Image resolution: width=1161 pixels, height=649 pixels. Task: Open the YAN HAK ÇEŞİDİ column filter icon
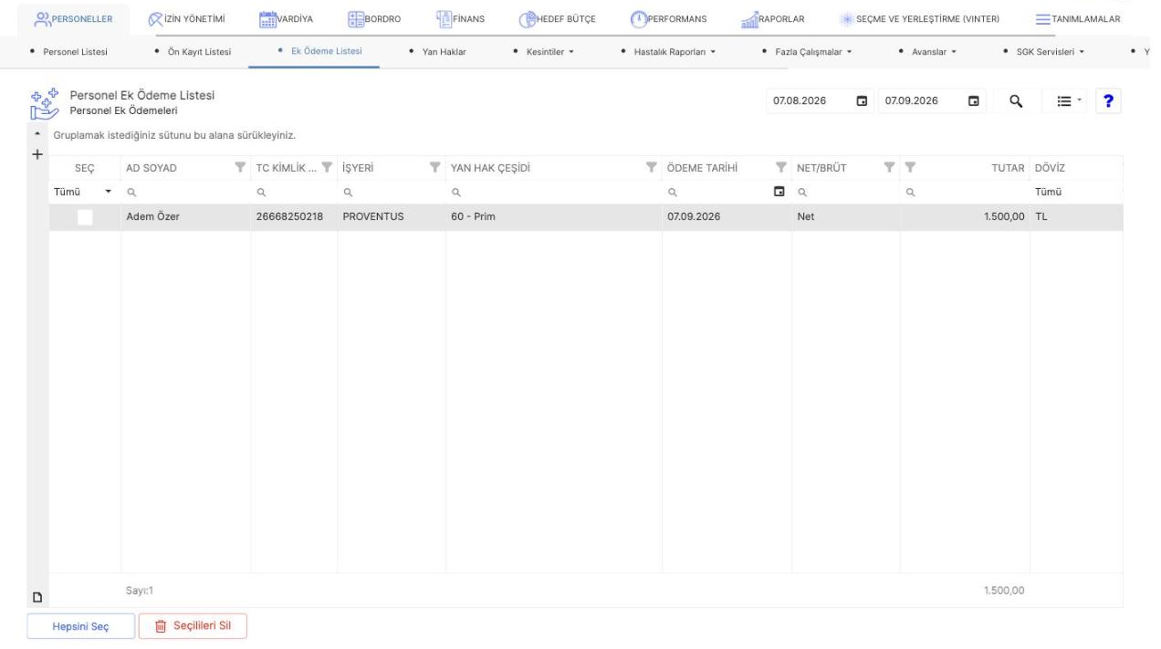[x=651, y=167]
